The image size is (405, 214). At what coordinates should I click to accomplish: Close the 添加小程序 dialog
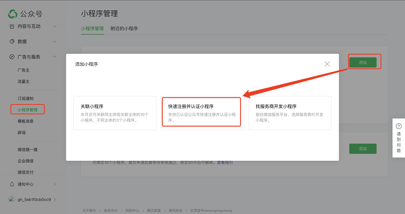pyautogui.click(x=327, y=64)
